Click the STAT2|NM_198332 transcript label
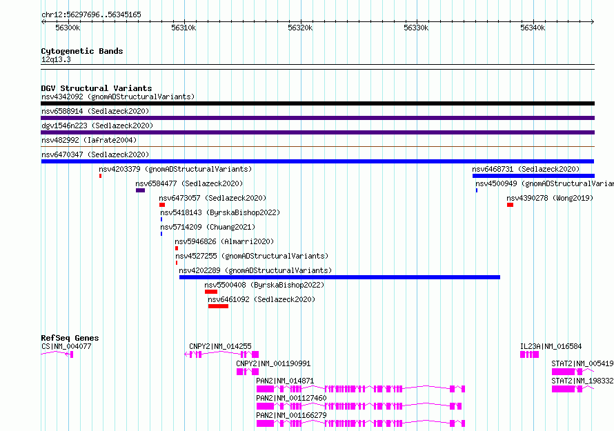This screenshot has width=614, height=431. (582, 381)
